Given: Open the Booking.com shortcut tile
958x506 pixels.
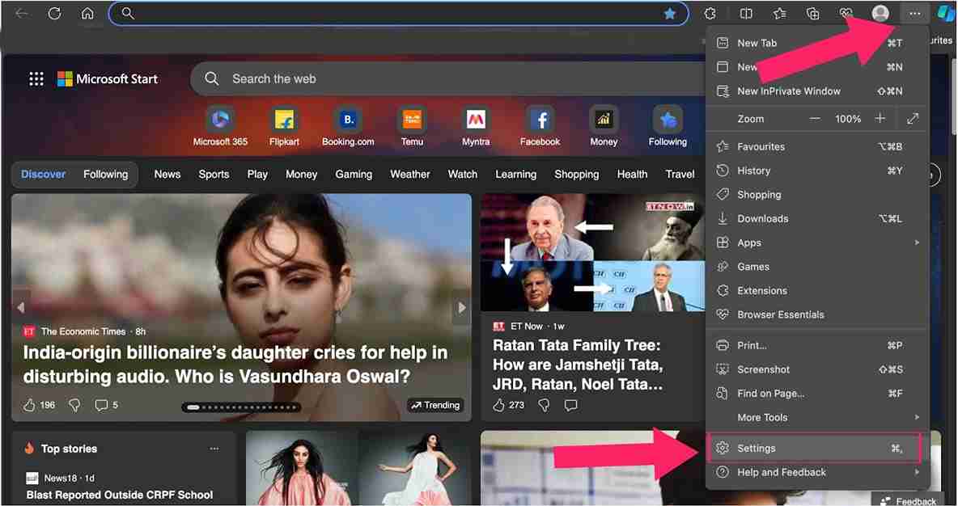Looking at the screenshot, I should [348, 126].
